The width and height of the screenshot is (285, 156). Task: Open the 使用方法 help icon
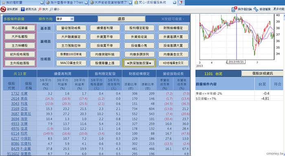23,9
